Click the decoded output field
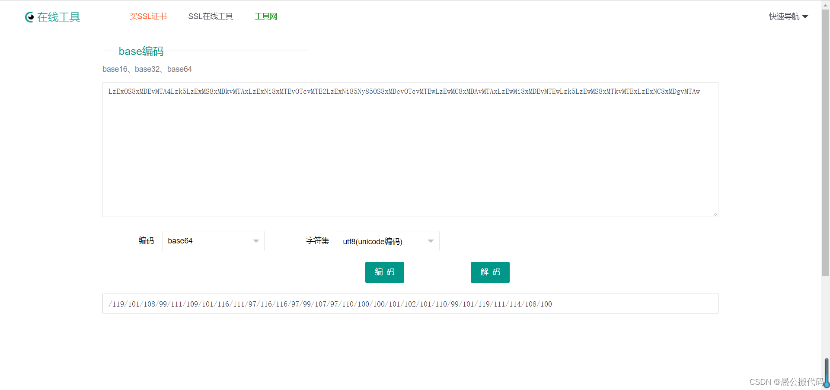 (x=410, y=304)
